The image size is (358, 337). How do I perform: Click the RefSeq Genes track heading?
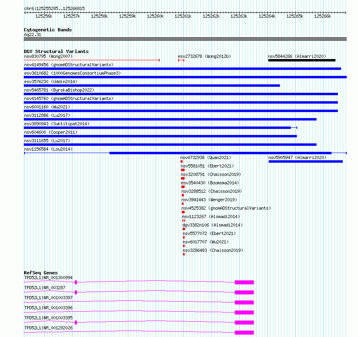[x=41, y=273]
